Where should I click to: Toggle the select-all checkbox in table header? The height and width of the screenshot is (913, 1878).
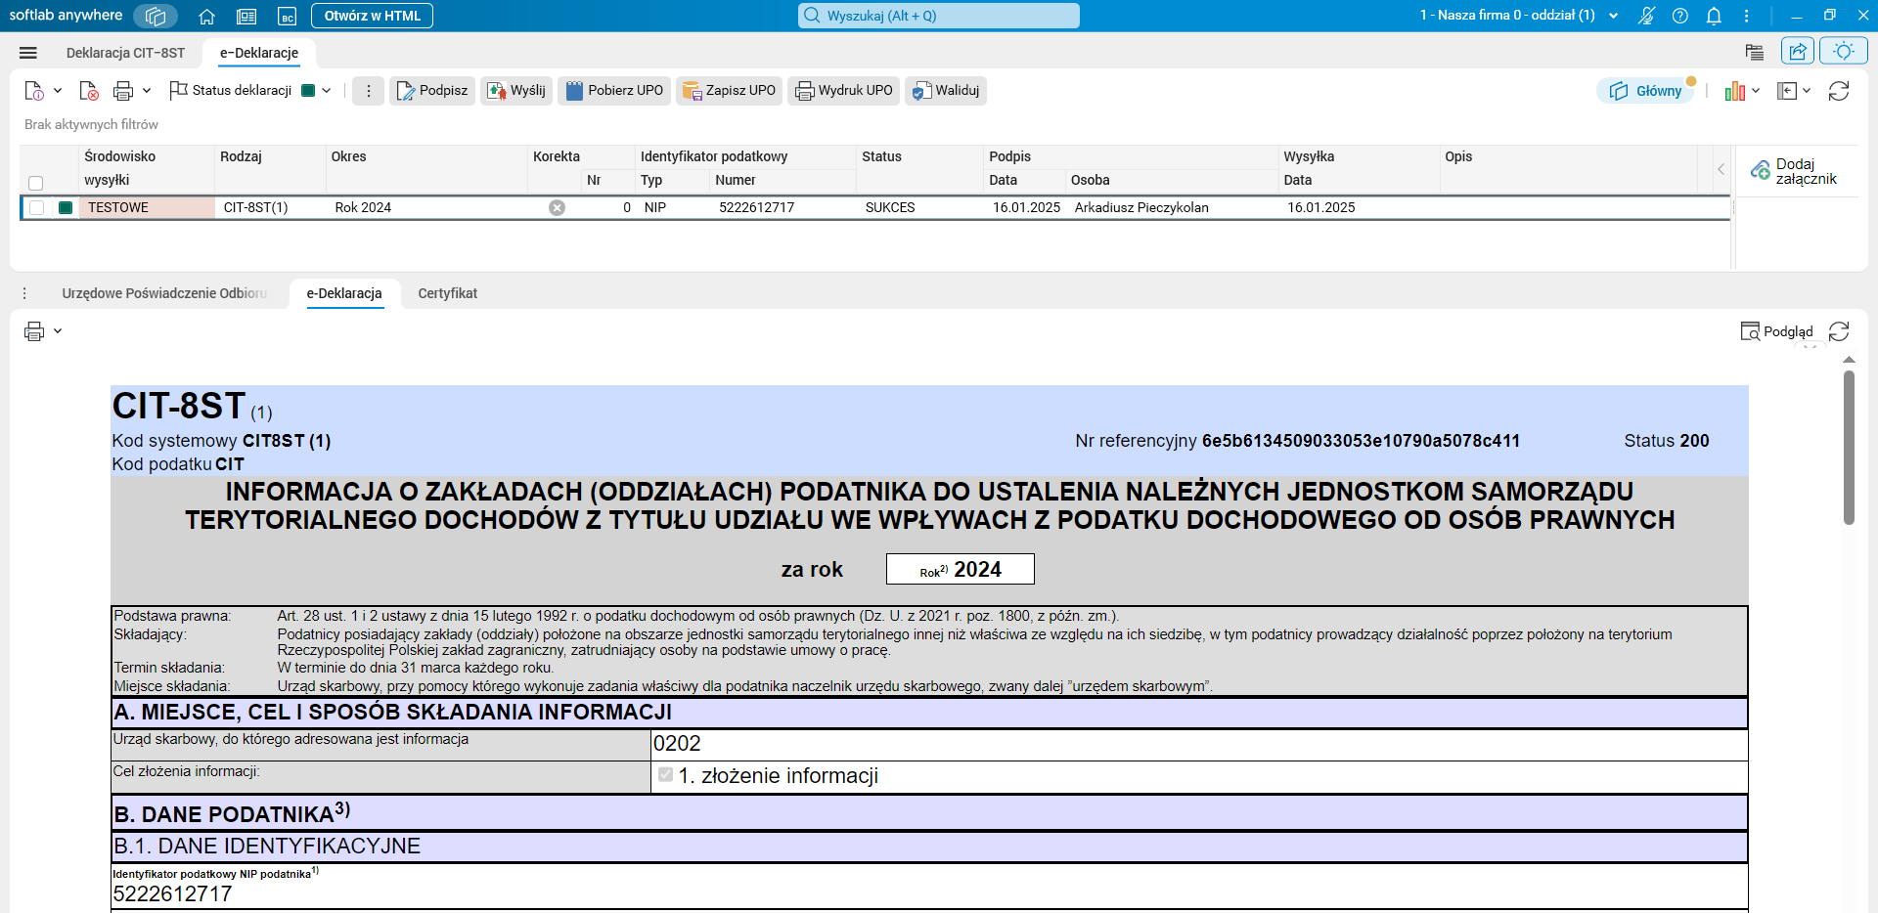[36, 183]
